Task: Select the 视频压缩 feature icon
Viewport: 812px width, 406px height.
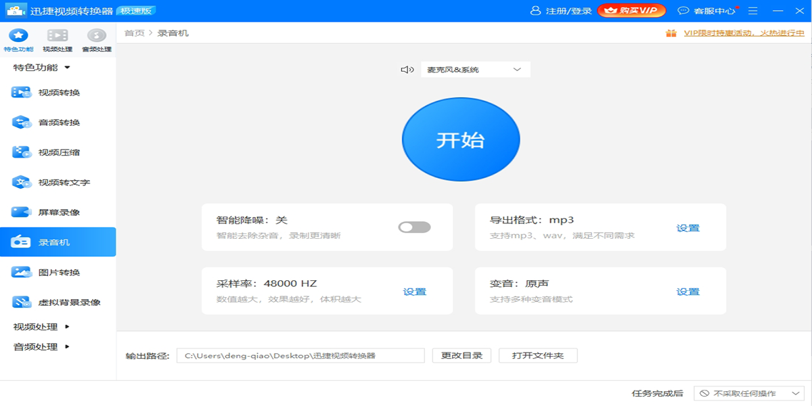Action: tap(22, 152)
